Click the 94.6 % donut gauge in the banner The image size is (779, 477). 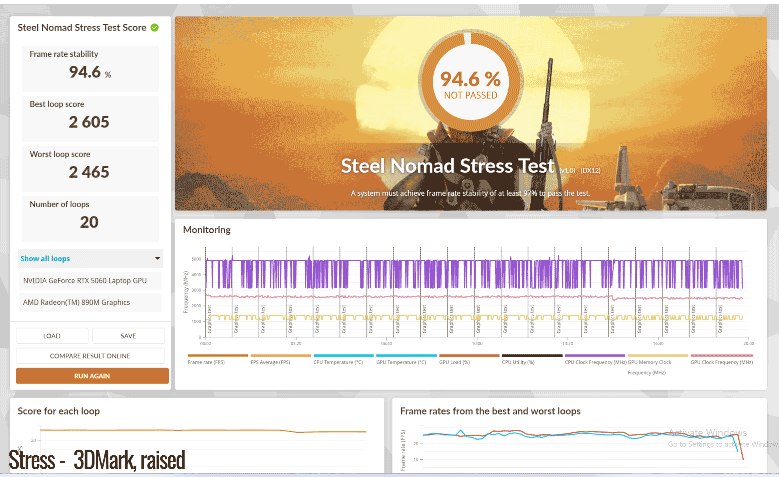471,80
